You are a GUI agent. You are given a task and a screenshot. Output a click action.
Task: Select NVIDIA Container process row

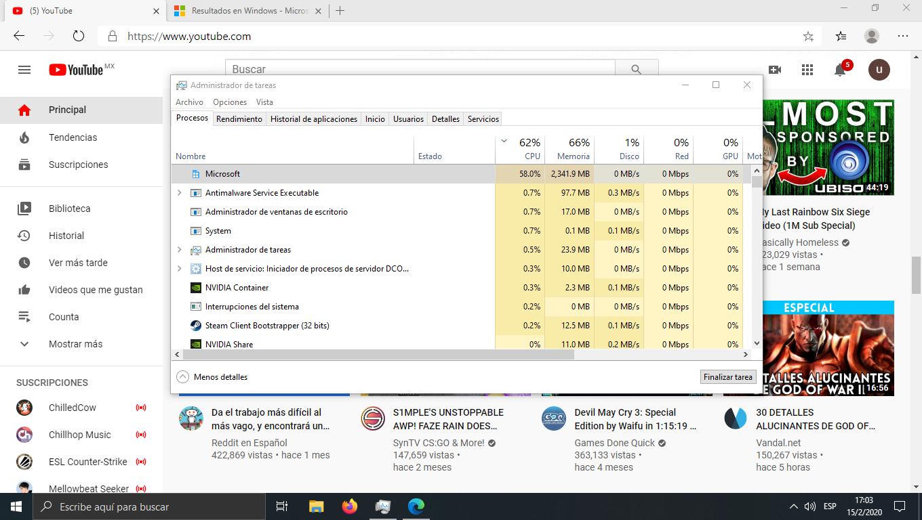(x=461, y=288)
